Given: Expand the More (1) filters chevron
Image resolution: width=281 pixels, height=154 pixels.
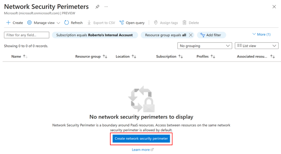Looking at the screenshot, I should [254, 34].
